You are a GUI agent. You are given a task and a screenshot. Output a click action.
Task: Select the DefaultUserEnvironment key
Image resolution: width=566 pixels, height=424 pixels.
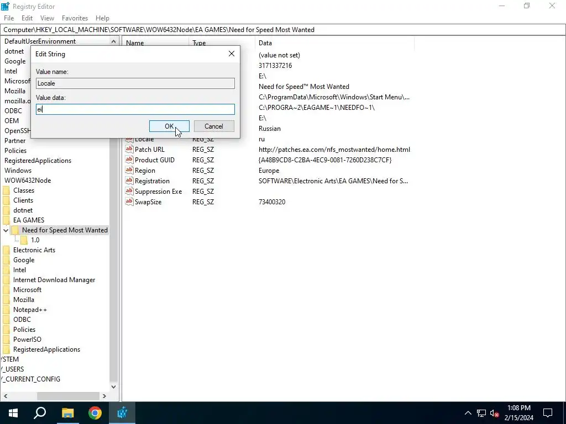(x=40, y=41)
